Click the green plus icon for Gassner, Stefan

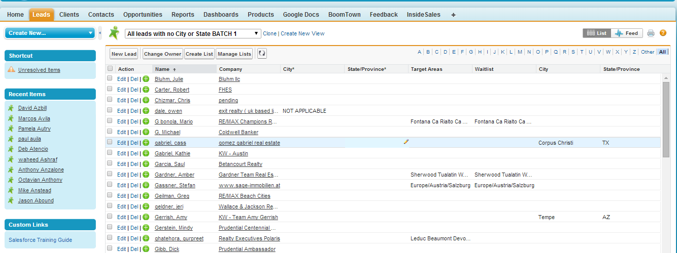tap(146, 185)
